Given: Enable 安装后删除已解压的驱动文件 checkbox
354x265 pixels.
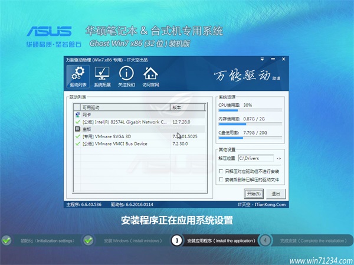Looking at the screenshot, I should pos(221,179).
